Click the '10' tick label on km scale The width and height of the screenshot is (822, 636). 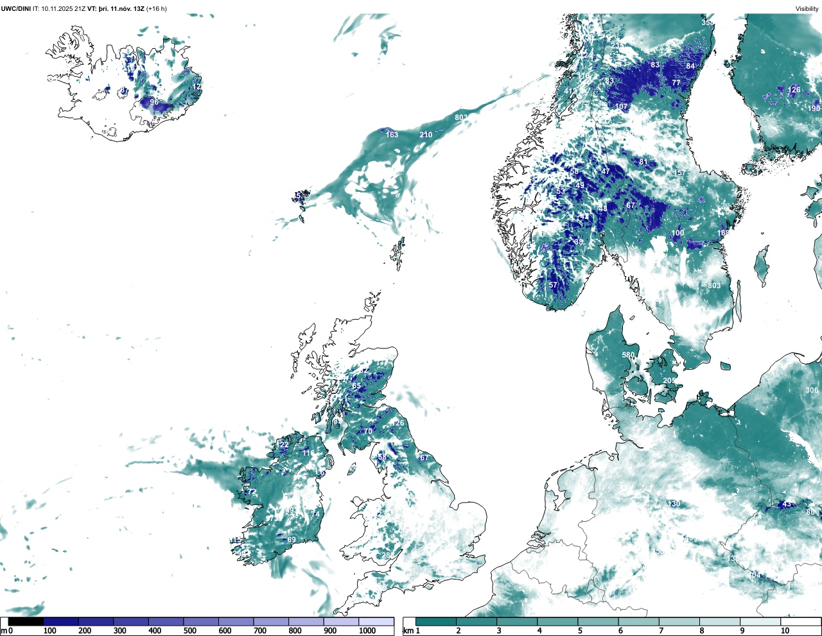785,631
